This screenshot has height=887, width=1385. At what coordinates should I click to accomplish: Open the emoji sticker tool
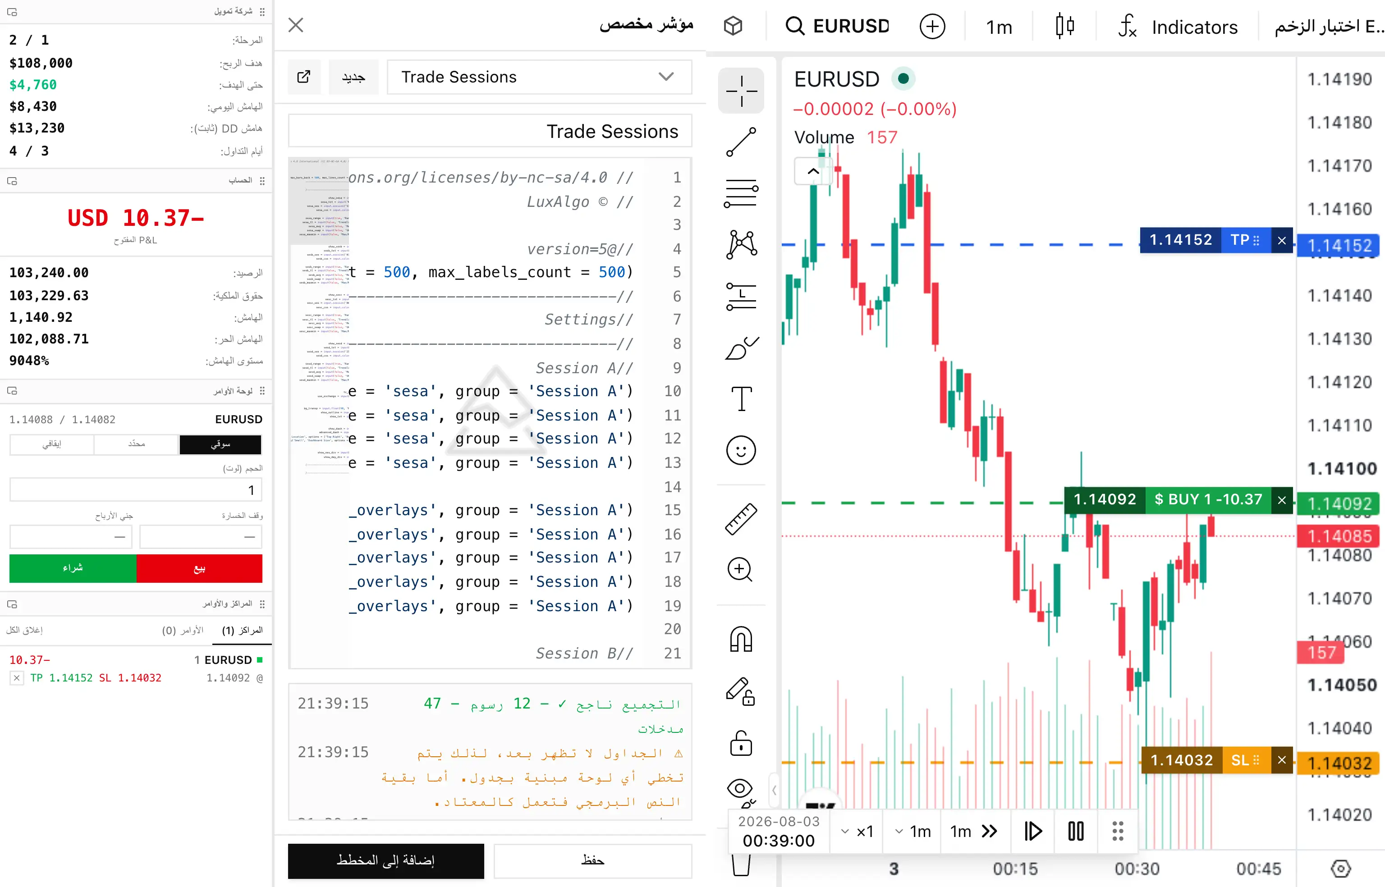[x=741, y=450]
